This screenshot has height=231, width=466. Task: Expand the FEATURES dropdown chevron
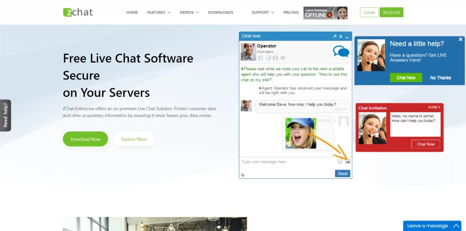[169, 12]
